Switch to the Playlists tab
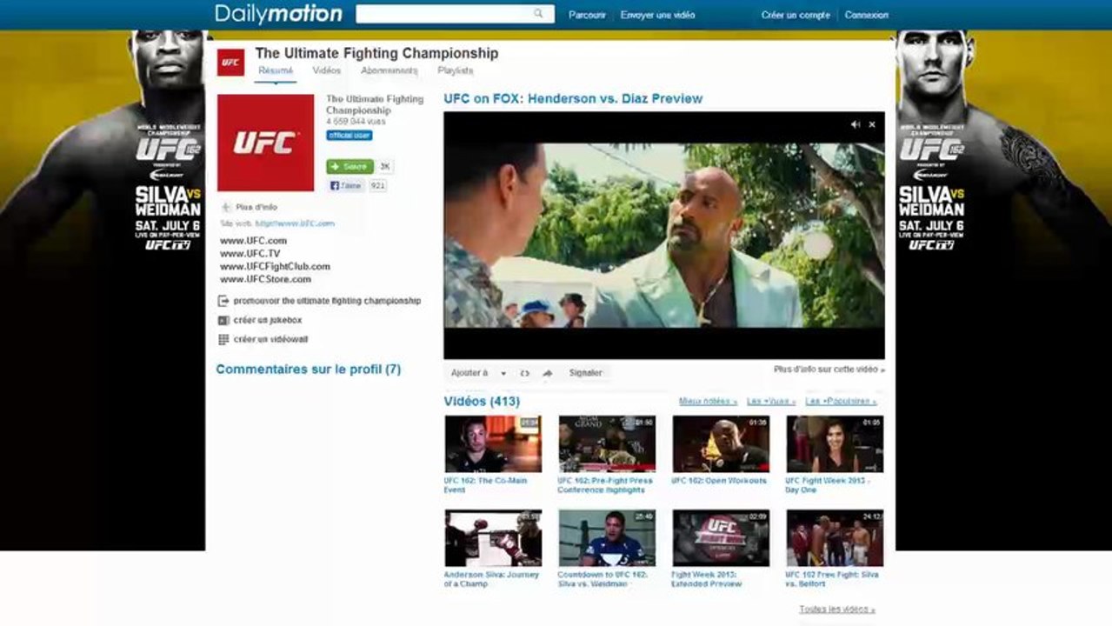 [x=456, y=70]
